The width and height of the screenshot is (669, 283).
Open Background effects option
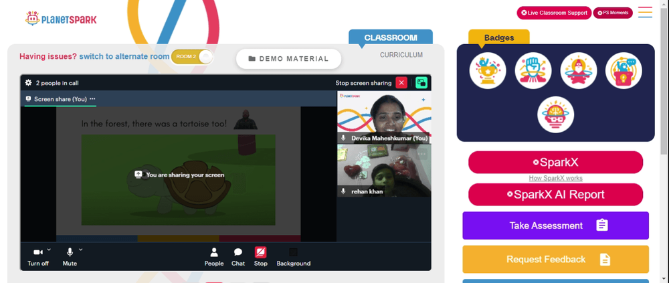[294, 258]
